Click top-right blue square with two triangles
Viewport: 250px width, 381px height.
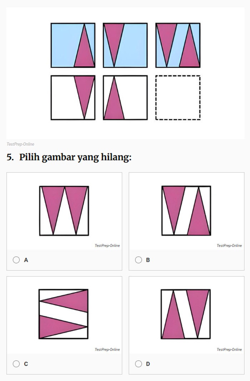[178, 45]
